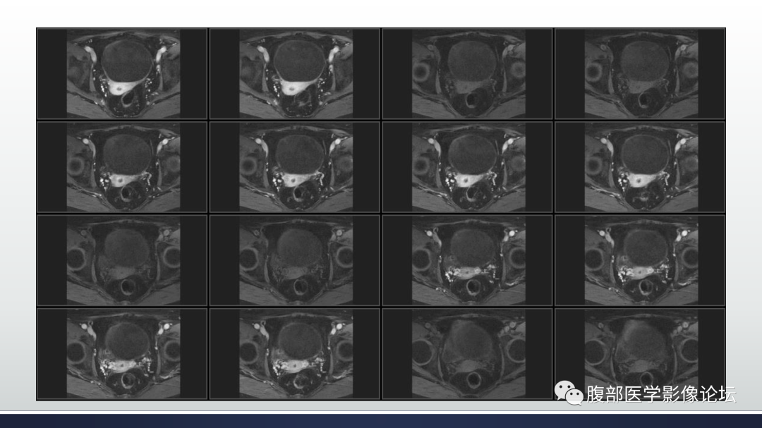762x428 pixels.
Task: Select first MRI image in top row
Action: tap(123, 74)
